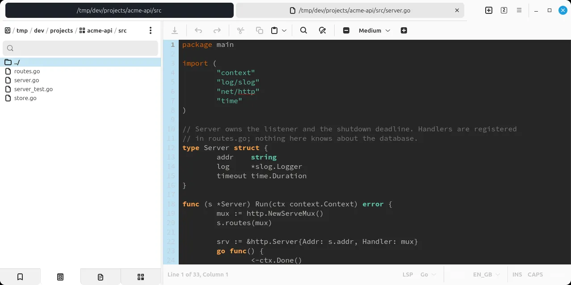Click the find-and-replace pencil-circle icon
The image size is (571, 285).
(x=322, y=30)
